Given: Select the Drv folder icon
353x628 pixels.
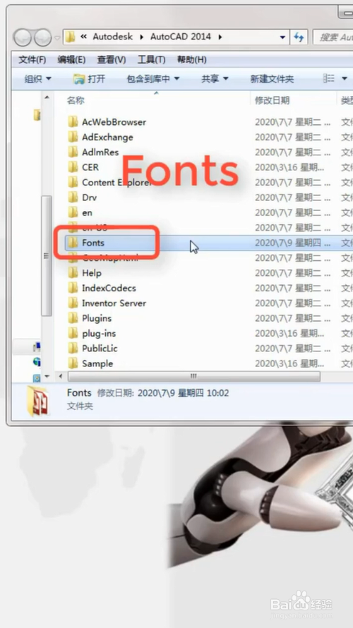Looking at the screenshot, I should (x=73, y=198).
